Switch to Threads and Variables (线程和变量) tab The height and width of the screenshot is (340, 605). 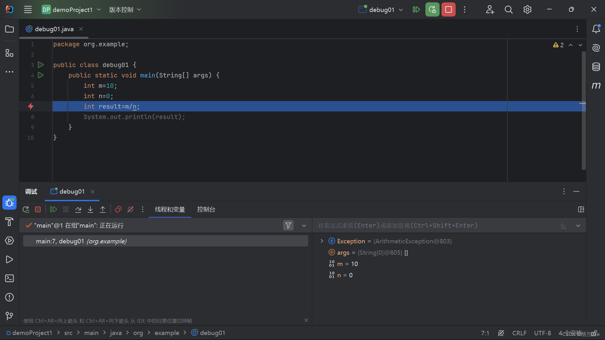click(x=170, y=209)
